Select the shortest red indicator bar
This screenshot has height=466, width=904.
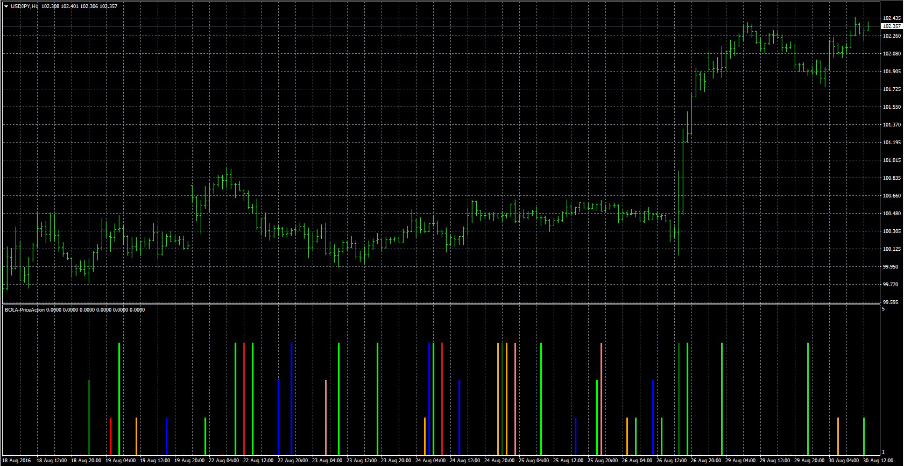coord(110,436)
